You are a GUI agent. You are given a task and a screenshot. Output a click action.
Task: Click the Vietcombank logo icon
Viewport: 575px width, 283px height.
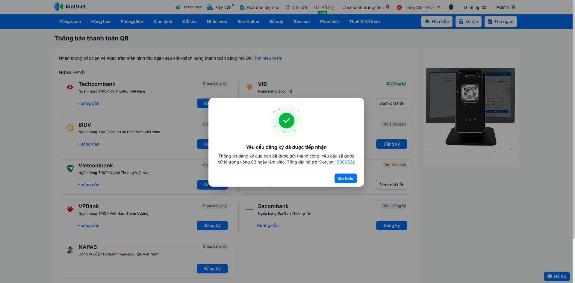(x=70, y=169)
